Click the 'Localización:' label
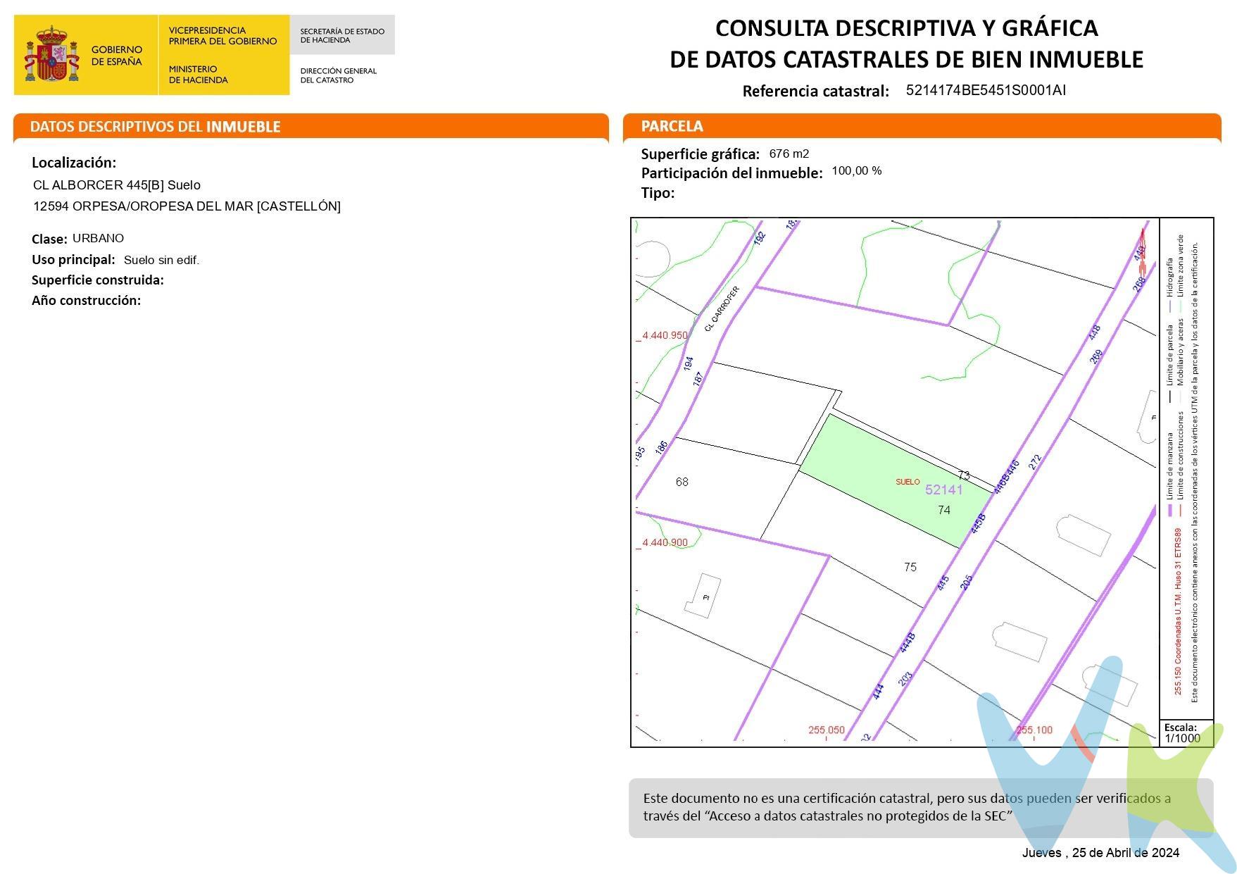Viewport: 1237px width, 874px height. (x=74, y=163)
